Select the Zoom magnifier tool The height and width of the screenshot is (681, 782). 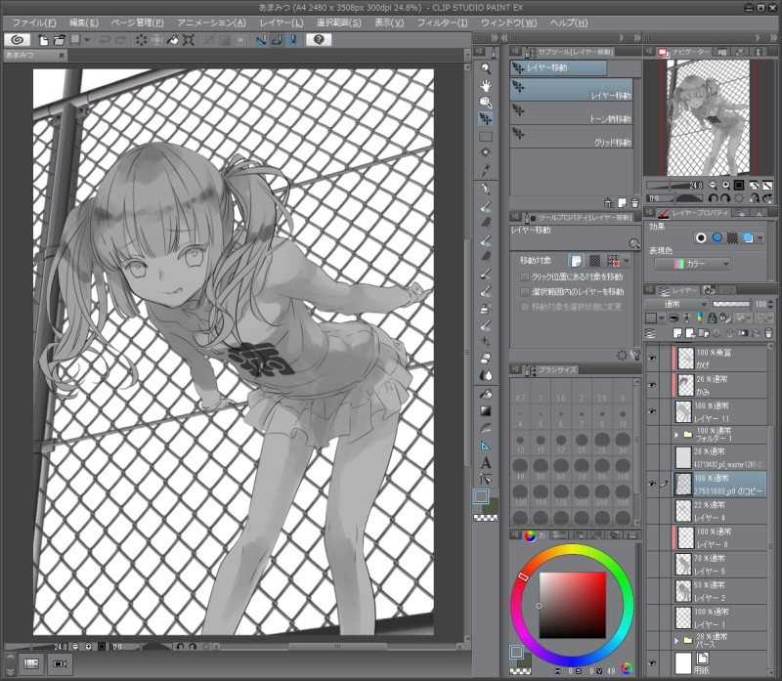[486, 68]
